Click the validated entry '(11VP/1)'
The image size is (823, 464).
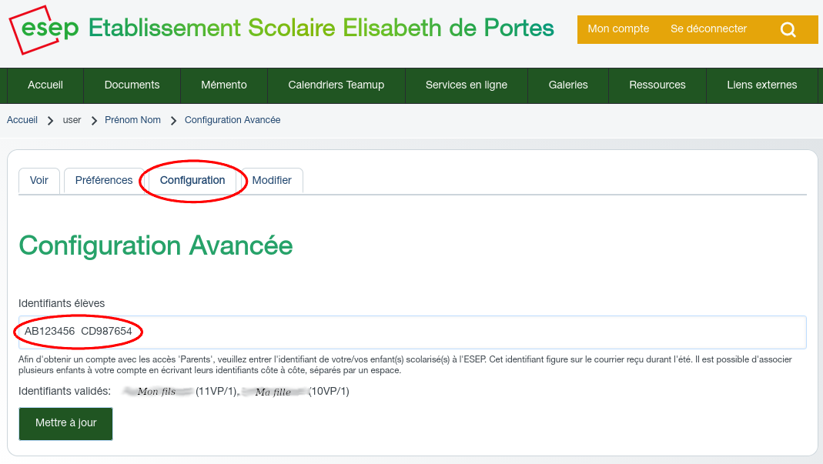point(216,392)
